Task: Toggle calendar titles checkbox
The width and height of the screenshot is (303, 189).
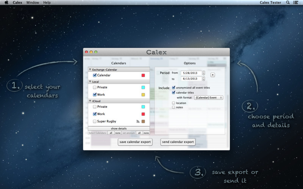Action: click(x=173, y=93)
